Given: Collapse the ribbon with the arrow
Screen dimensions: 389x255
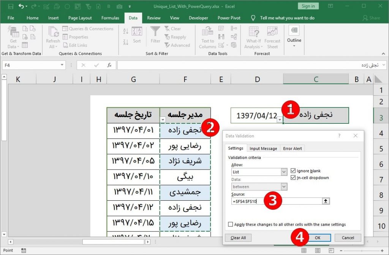Looking at the screenshot, I should coord(384,54).
